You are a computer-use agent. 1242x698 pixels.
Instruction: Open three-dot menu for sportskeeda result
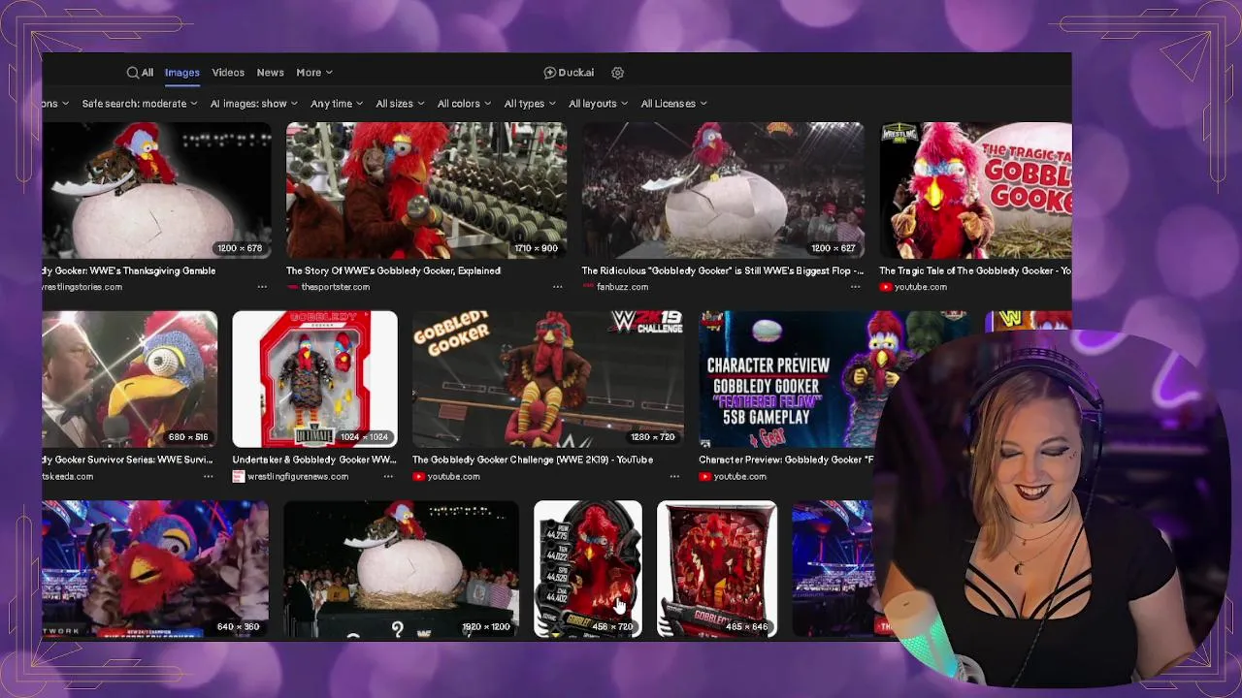pyautogui.click(x=208, y=477)
